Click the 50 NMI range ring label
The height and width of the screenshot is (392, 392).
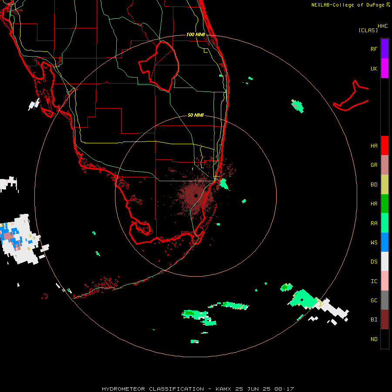click(x=196, y=115)
